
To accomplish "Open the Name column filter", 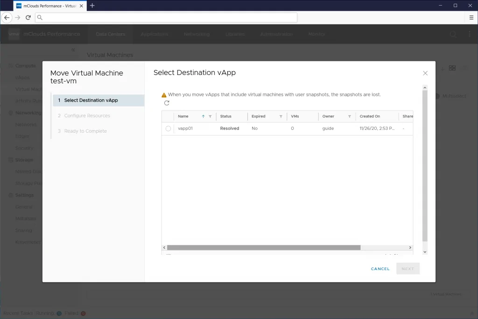I will pos(210,116).
